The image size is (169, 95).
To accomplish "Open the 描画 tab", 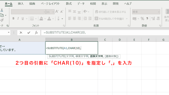I will [32, 4].
